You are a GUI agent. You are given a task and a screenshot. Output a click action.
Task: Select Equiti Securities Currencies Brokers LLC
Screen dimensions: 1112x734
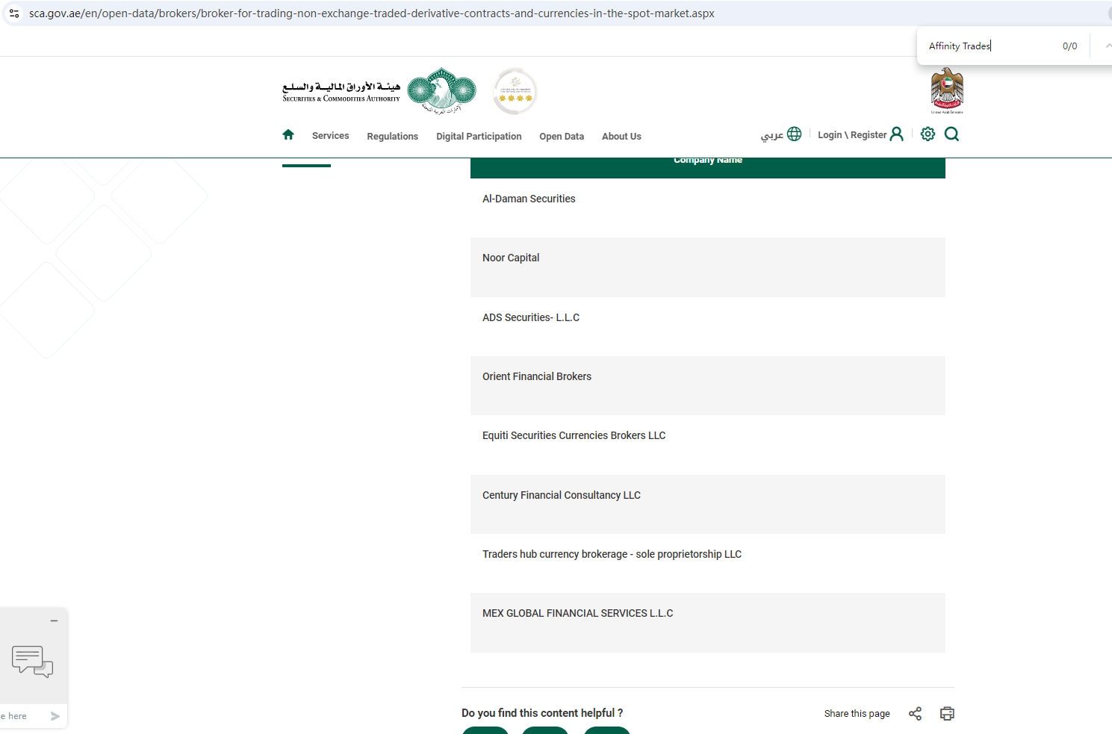coord(708,445)
